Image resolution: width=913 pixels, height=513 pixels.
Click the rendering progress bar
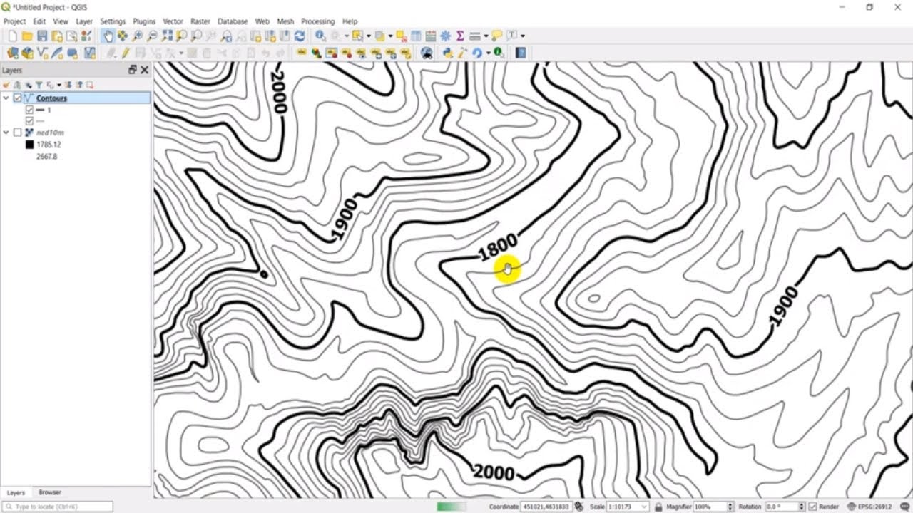click(x=452, y=507)
